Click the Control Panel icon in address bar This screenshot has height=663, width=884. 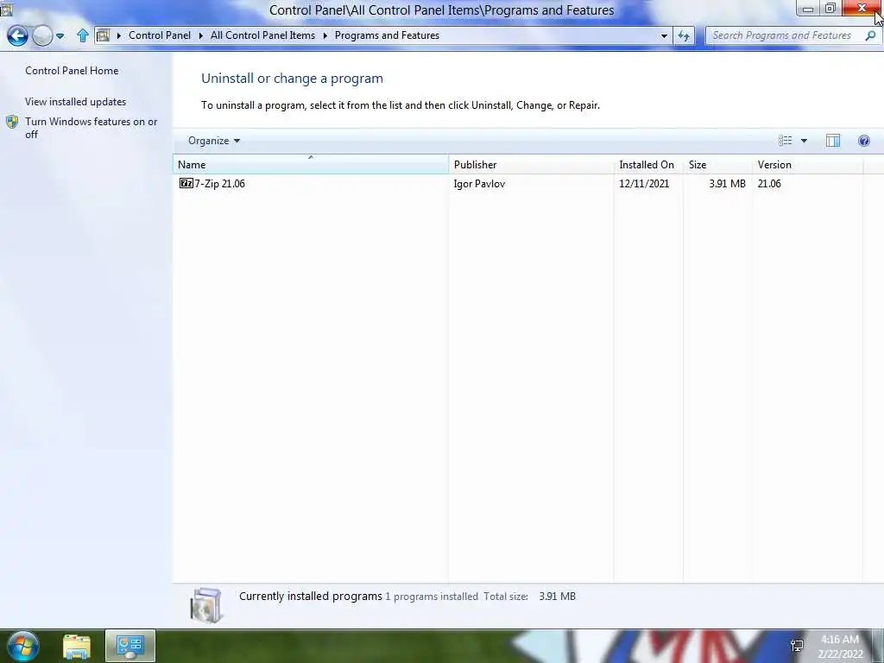(x=104, y=35)
